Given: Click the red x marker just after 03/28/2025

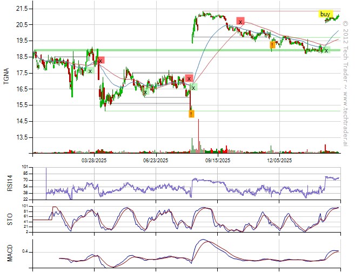Looking at the screenshot, I should 101,61.
